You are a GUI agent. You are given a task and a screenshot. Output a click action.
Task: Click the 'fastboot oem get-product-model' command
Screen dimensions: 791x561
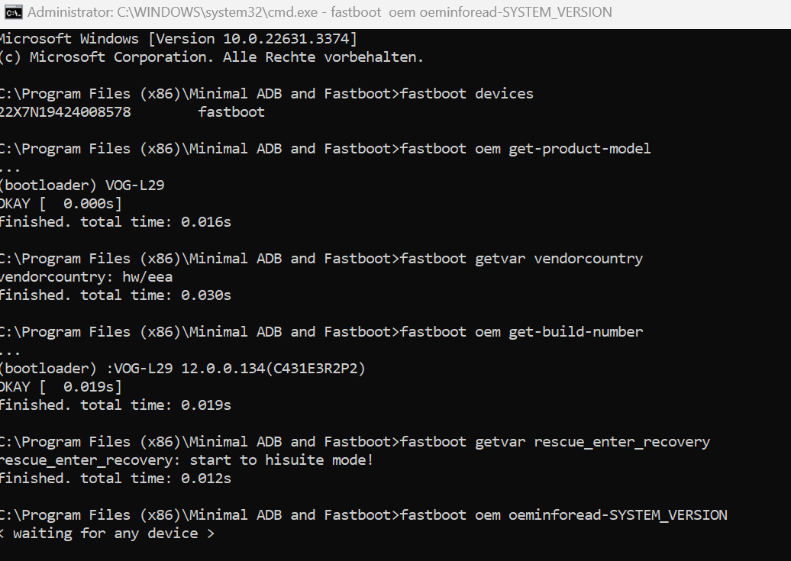(x=525, y=148)
